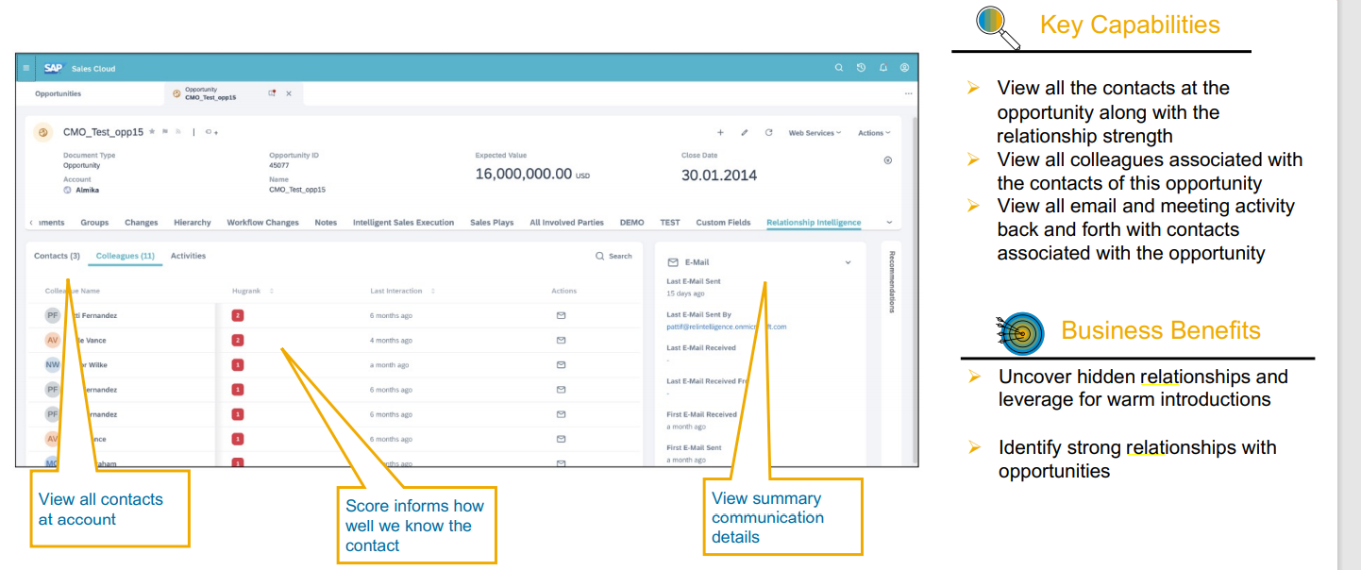Open All Involved Parties tab

(x=566, y=223)
